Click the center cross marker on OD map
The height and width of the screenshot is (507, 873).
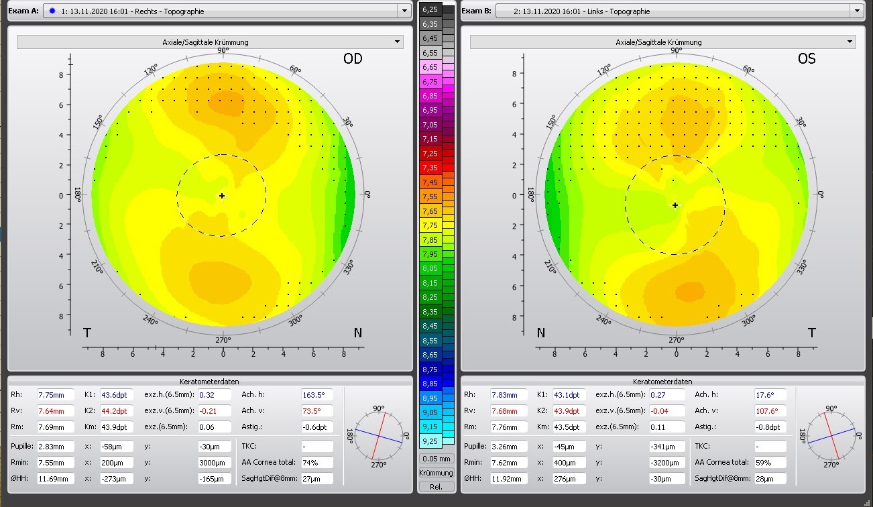[x=222, y=196]
